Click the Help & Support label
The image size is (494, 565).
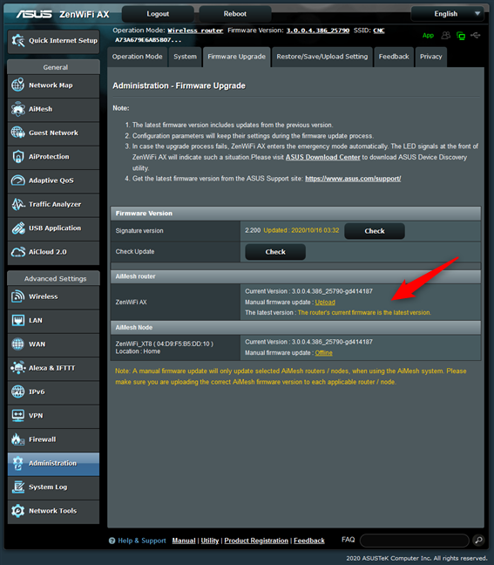(142, 541)
